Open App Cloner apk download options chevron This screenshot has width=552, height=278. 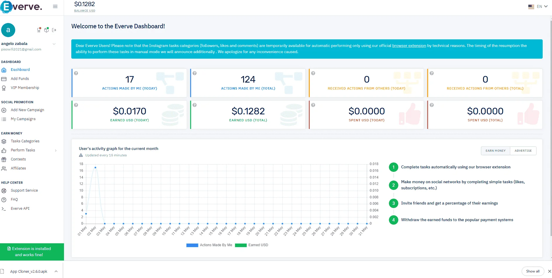(56, 272)
